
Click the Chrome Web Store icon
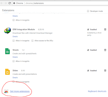click(6, 91)
